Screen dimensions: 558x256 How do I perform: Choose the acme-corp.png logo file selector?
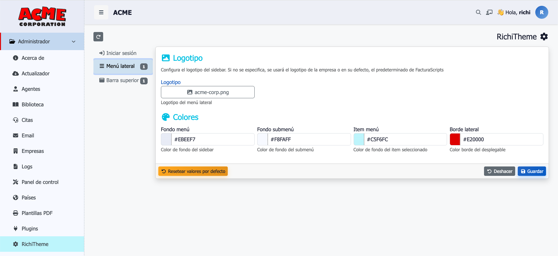pos(208,92)
